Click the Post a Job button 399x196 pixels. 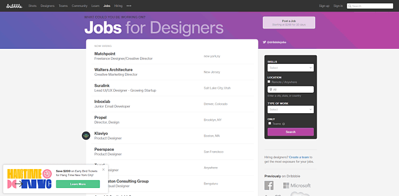(289, 22)
